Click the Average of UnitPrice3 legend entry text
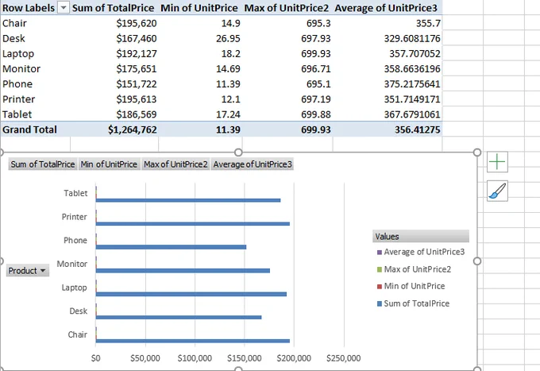 click(x=424, y=252)
